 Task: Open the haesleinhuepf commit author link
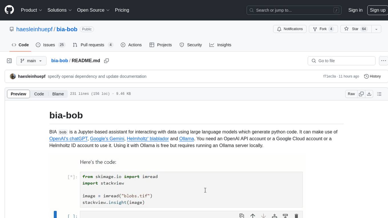[32, 76]
